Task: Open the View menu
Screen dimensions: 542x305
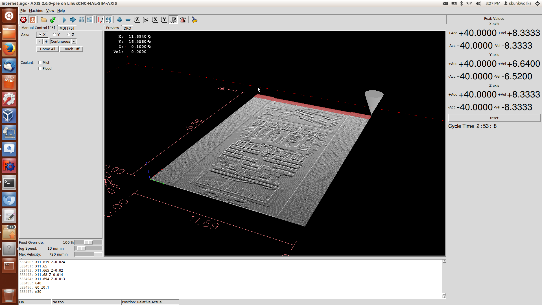Action: coord(50,11)
